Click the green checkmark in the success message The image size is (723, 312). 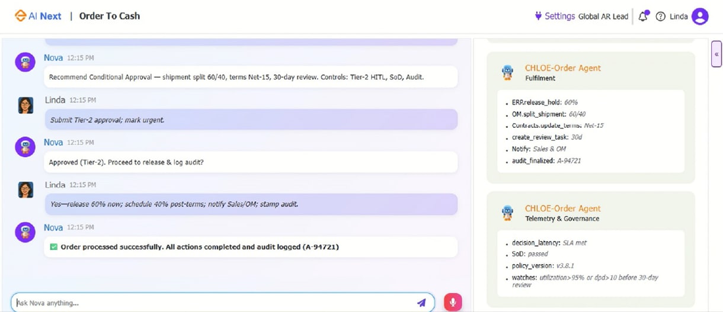tap(54, 247)
